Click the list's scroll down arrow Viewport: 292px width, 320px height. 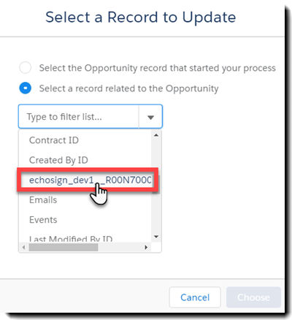tap(156, 237)
